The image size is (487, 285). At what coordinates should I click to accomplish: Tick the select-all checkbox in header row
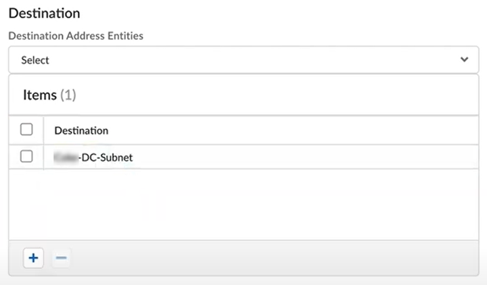26,130
